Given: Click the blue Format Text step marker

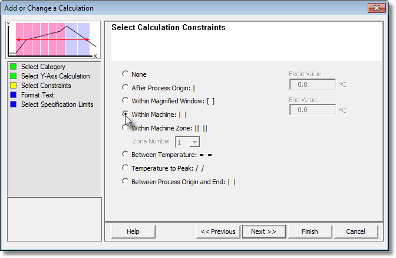Looking at the screenshot, I should tap(14, 95).
